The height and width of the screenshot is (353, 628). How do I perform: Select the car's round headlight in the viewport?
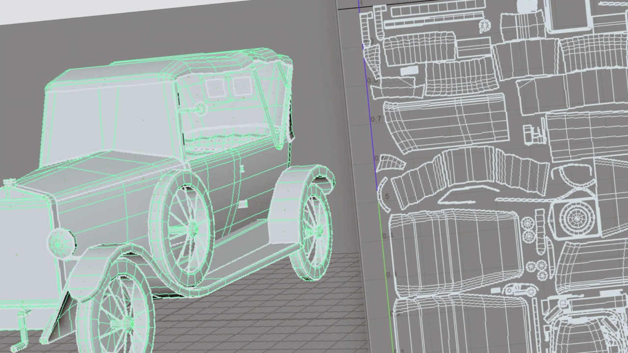[x=62, y=243]
